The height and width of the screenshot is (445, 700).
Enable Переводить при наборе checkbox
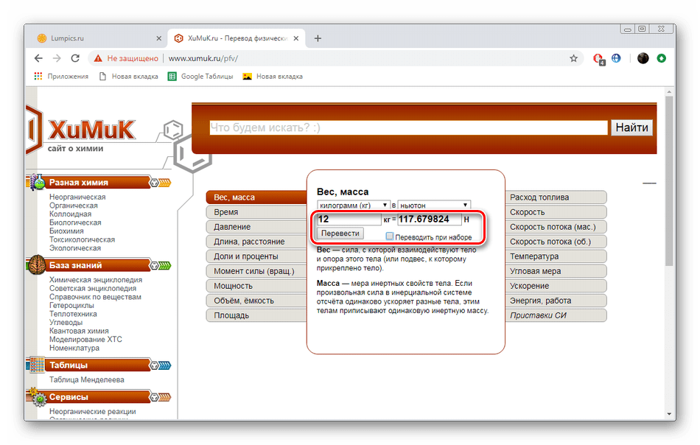point(389,236)
